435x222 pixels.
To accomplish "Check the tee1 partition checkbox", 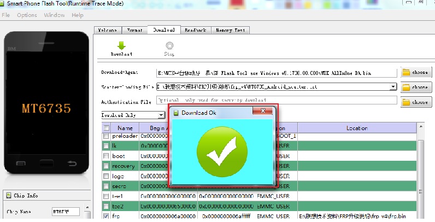I will pyautogui.click(x=105, y=196).
